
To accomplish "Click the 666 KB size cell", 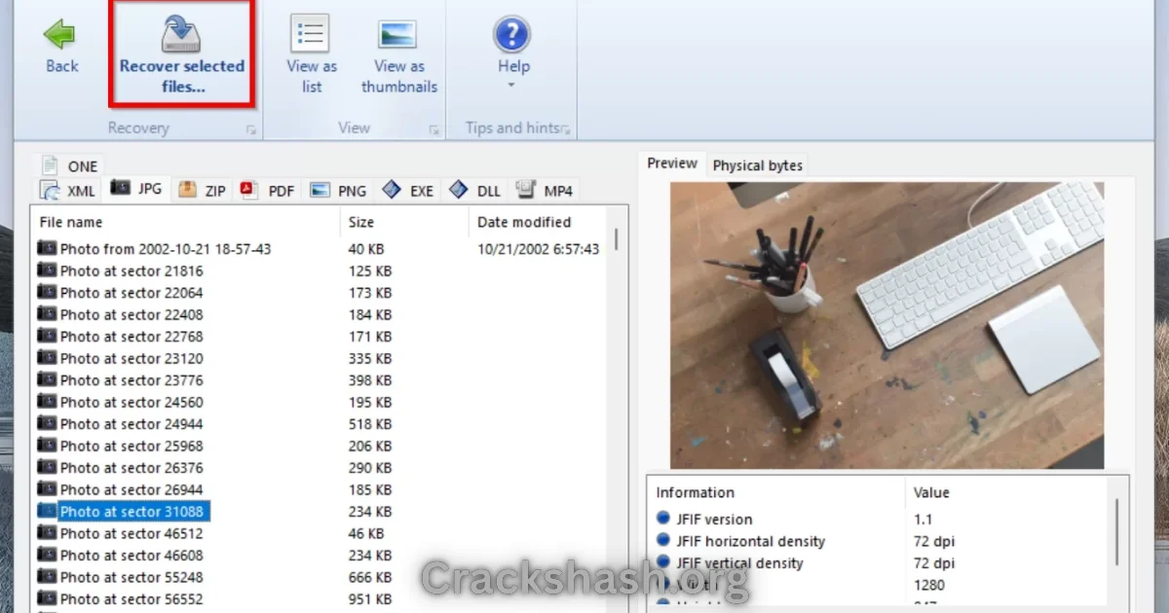I will (370, 577).
